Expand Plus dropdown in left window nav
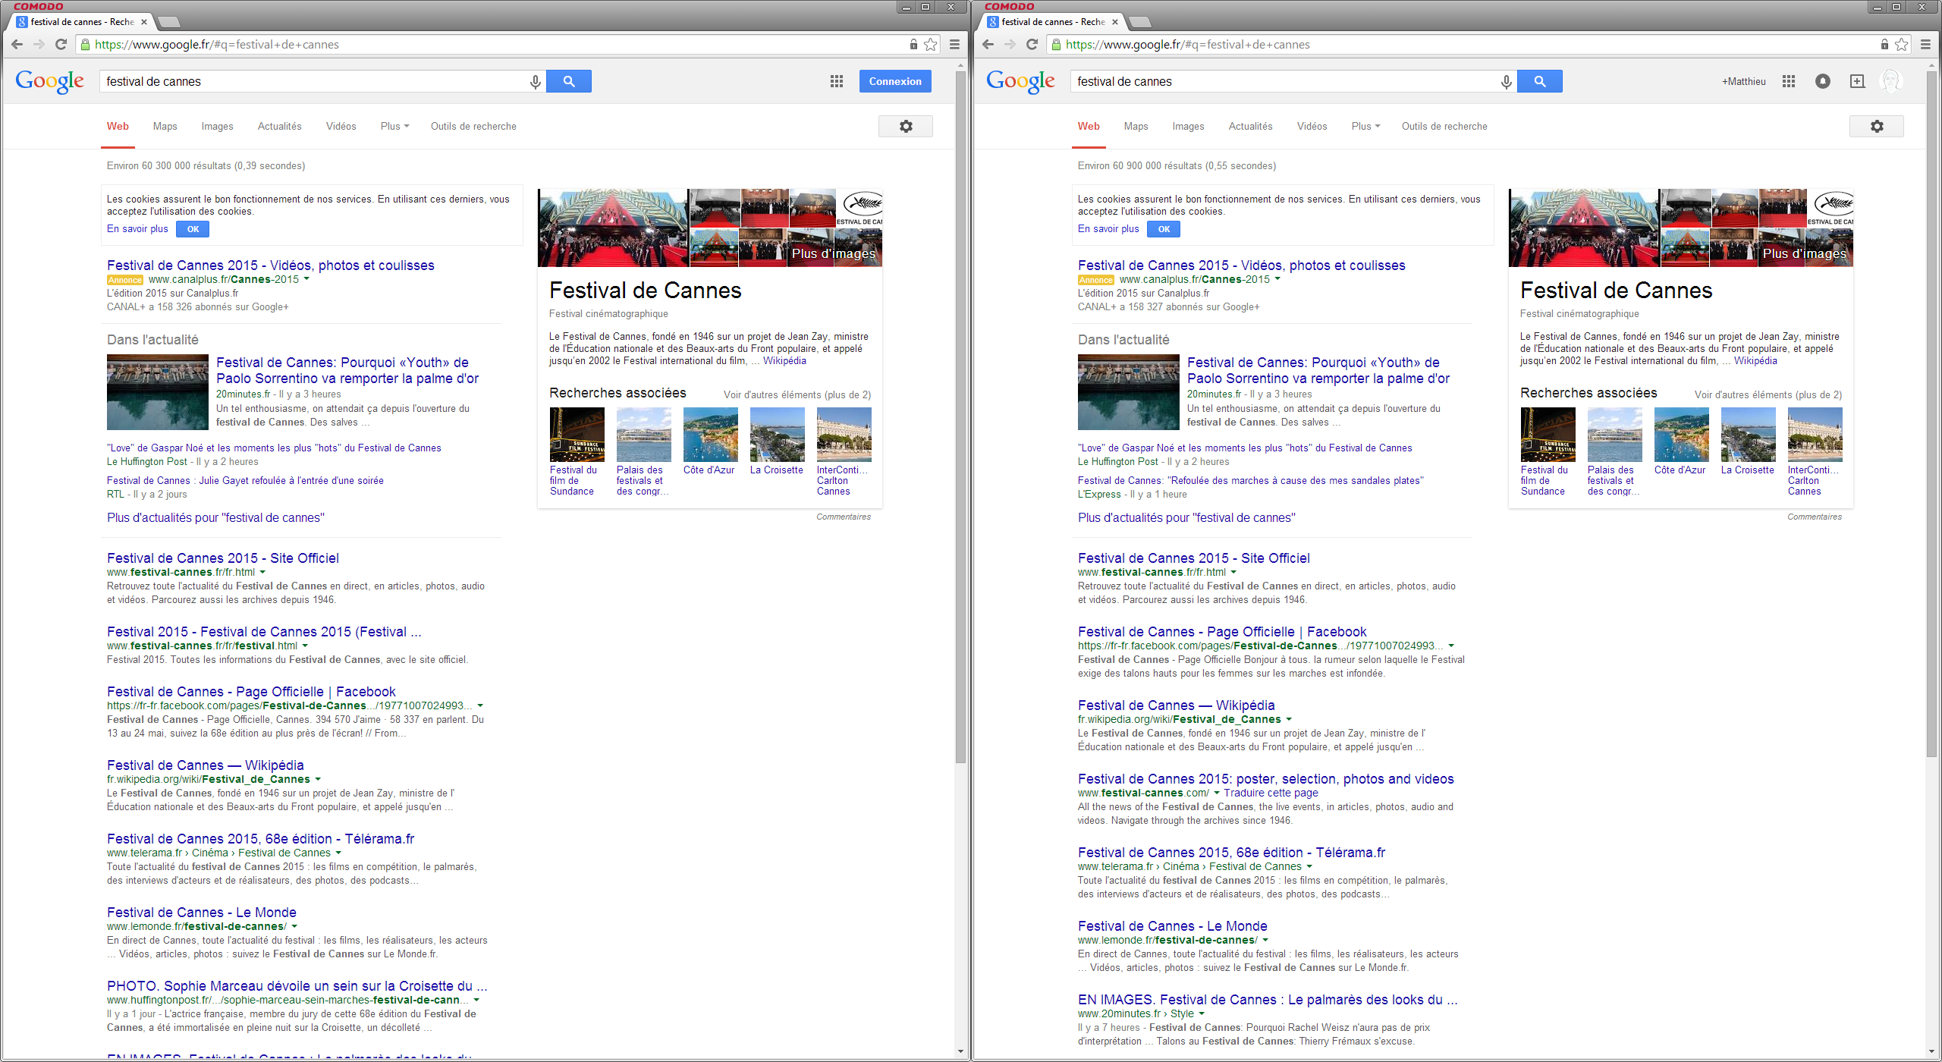Screen dimensions: 1942x1062 395,127
